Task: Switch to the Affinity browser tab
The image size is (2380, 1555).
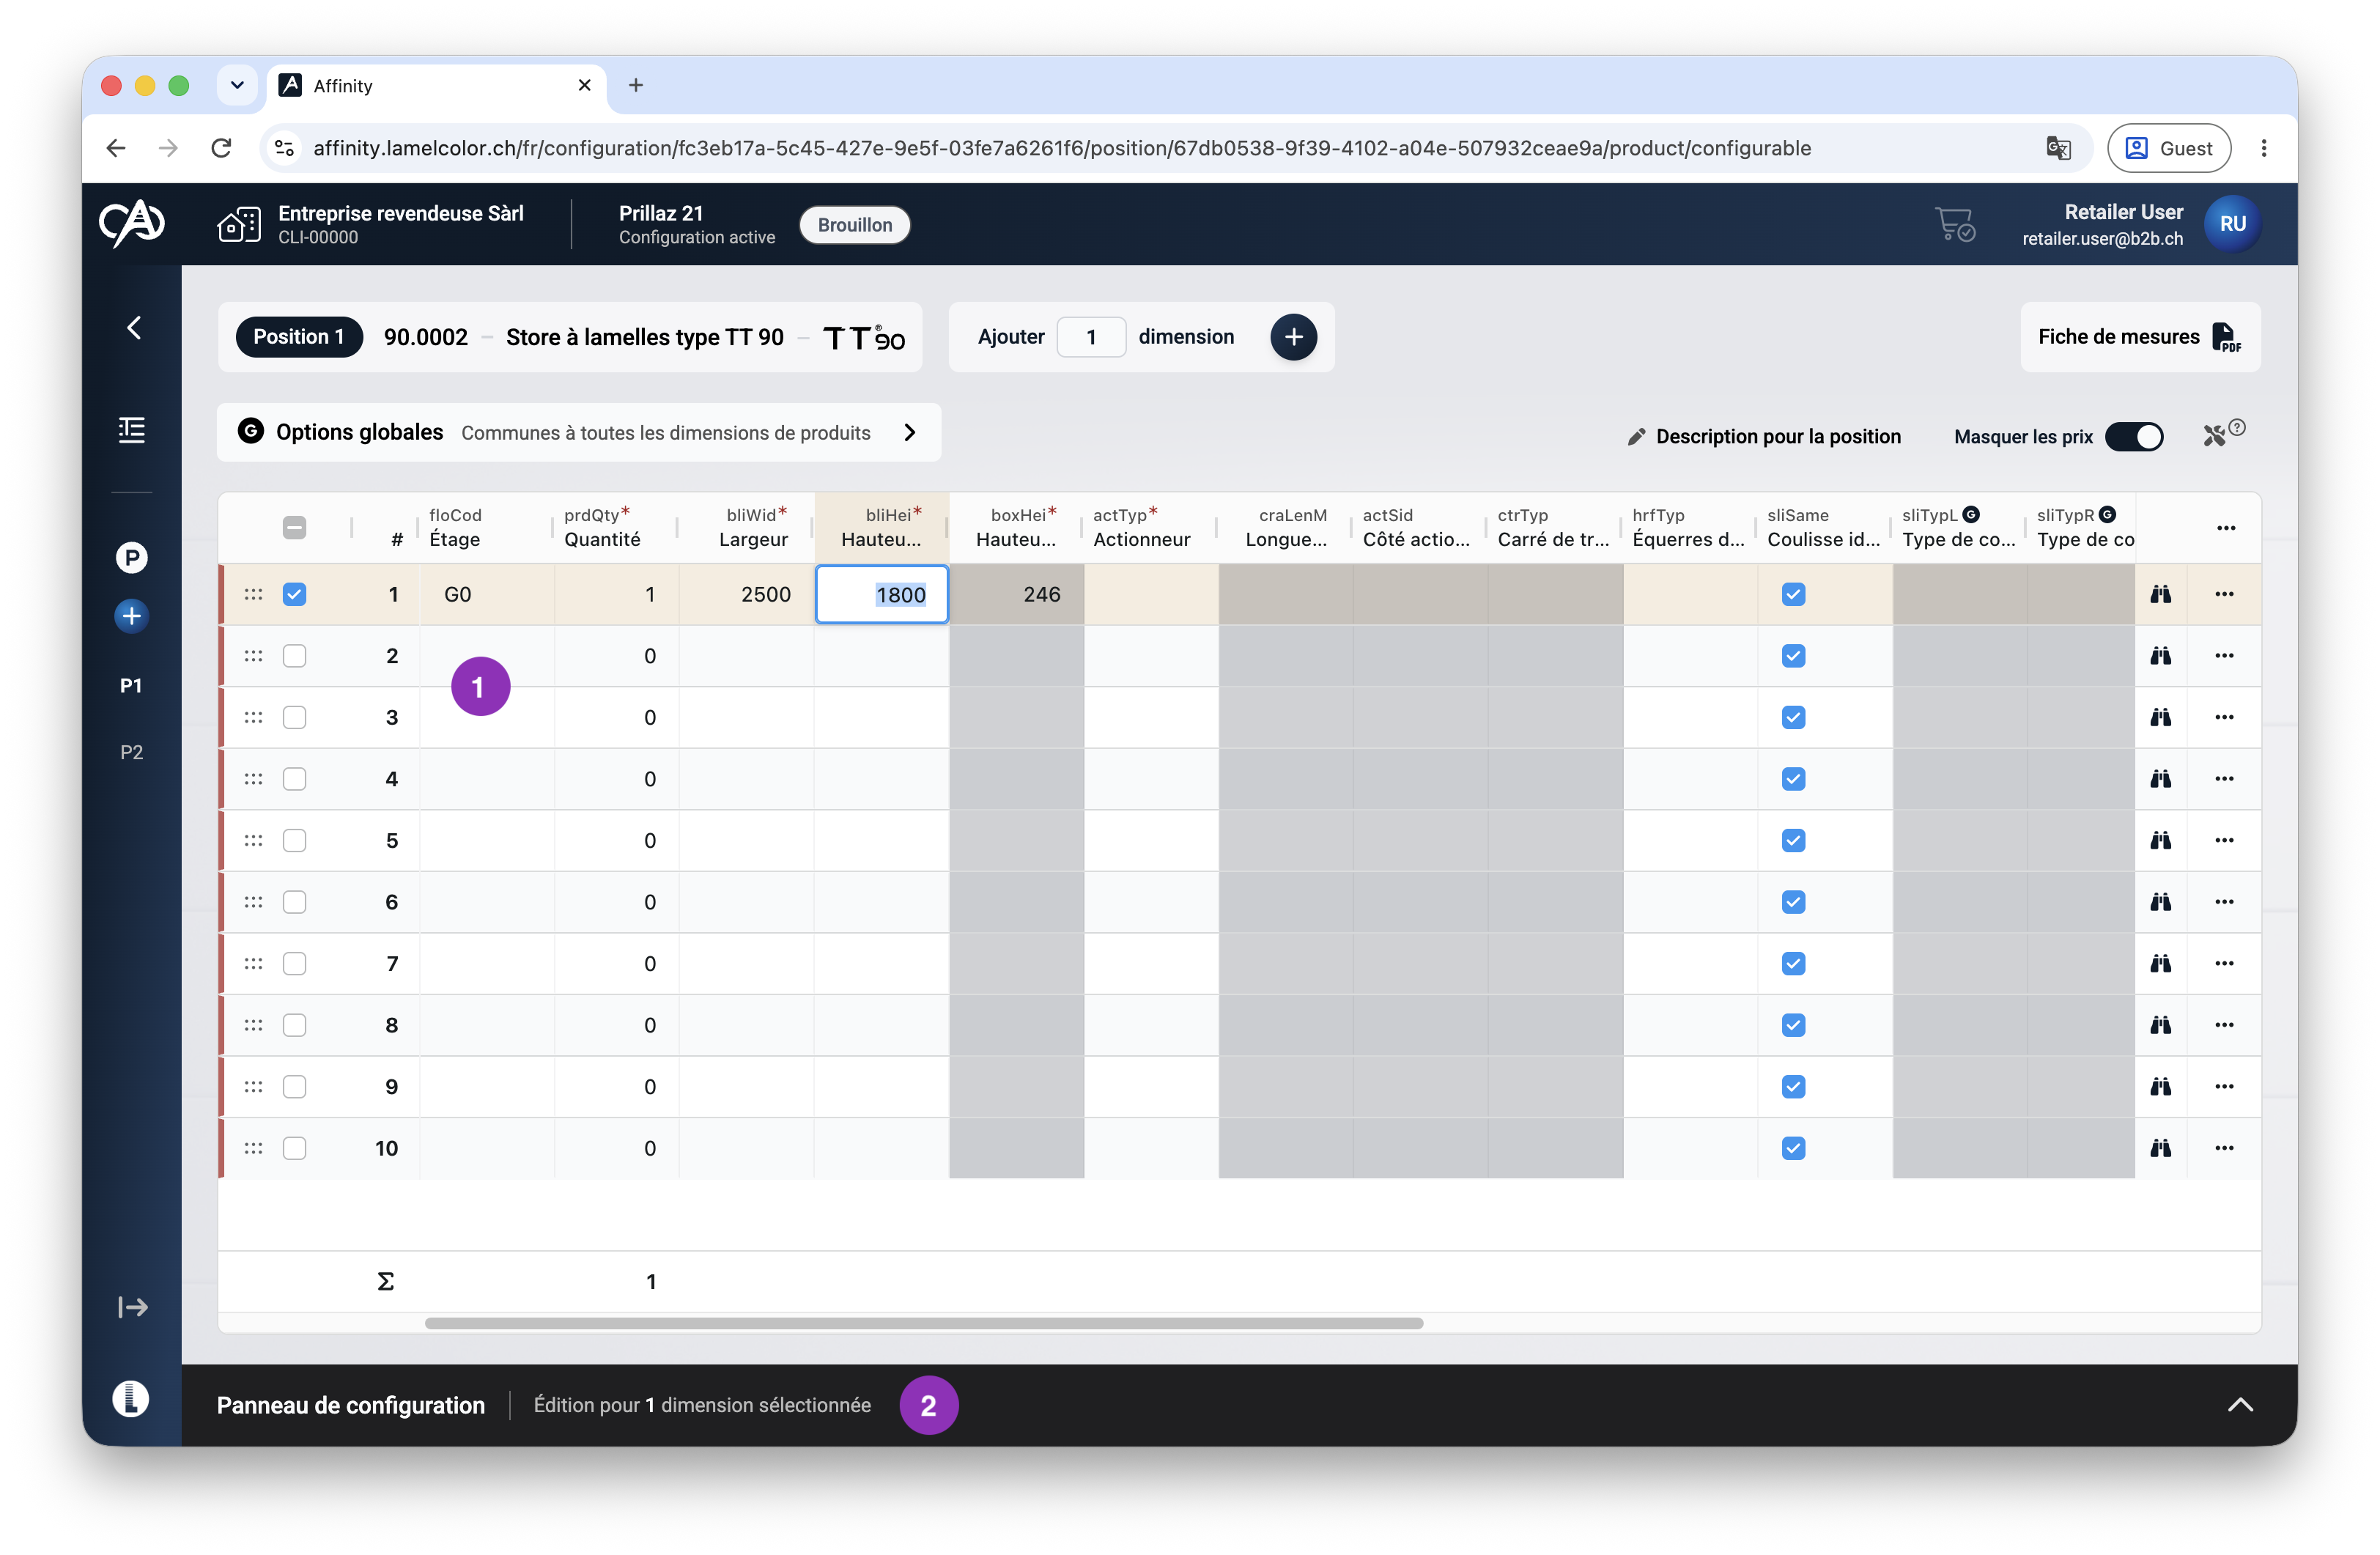Action: pyautogui.click(x=436, y=86)
